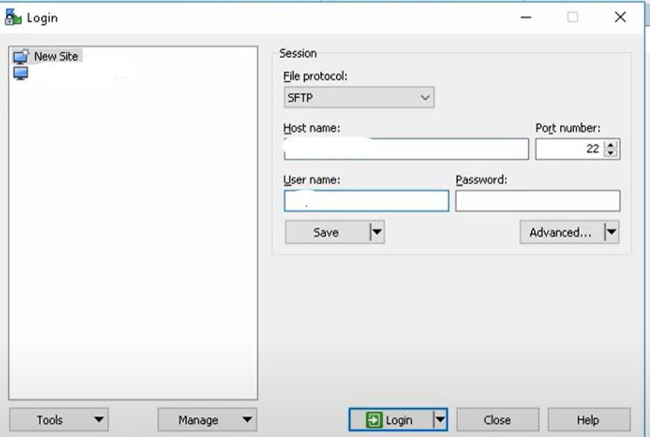The height and width of the screenshot is (437, 650).
Task: Open the Save button dropdown arrow
Action: (378, 232)
